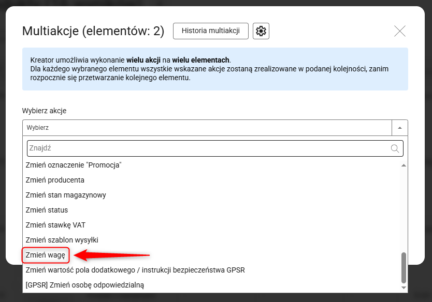Choose Zmień szablon wysyłki
This screenshot has width=432, height=302.
(x=62, y=240)
